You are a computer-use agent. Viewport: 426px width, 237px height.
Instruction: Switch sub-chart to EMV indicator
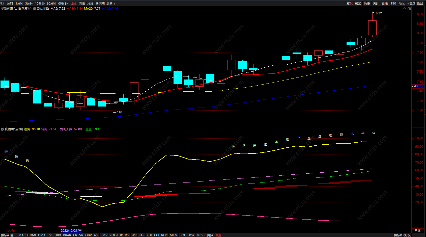coord(104,235)
